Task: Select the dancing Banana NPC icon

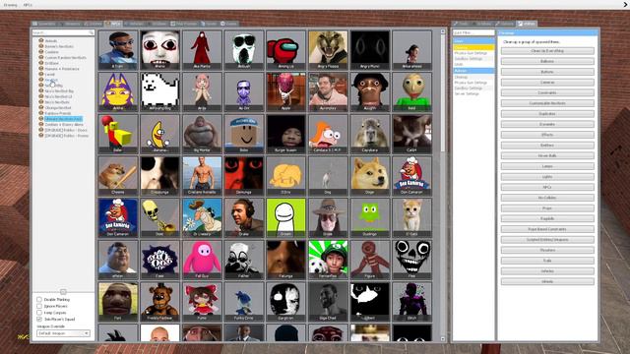Action: (x=159, y=134)
